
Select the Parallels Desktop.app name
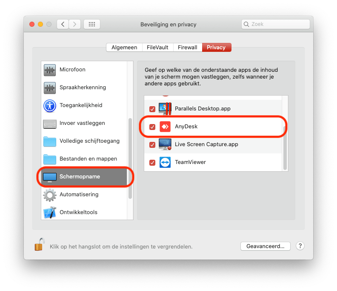point(203,109)
